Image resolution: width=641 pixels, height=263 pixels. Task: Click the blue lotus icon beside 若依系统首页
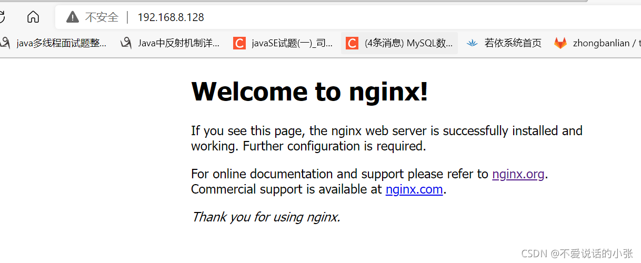(472, 43)
